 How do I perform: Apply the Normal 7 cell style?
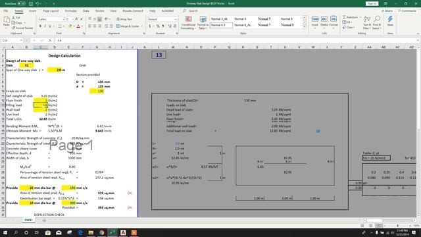264,25
